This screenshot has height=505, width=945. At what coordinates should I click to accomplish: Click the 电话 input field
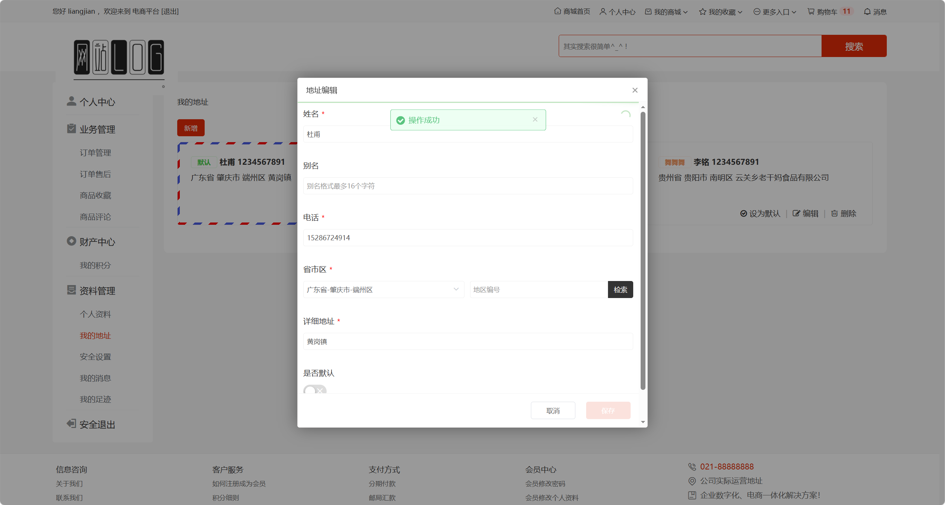click(468, 238)
